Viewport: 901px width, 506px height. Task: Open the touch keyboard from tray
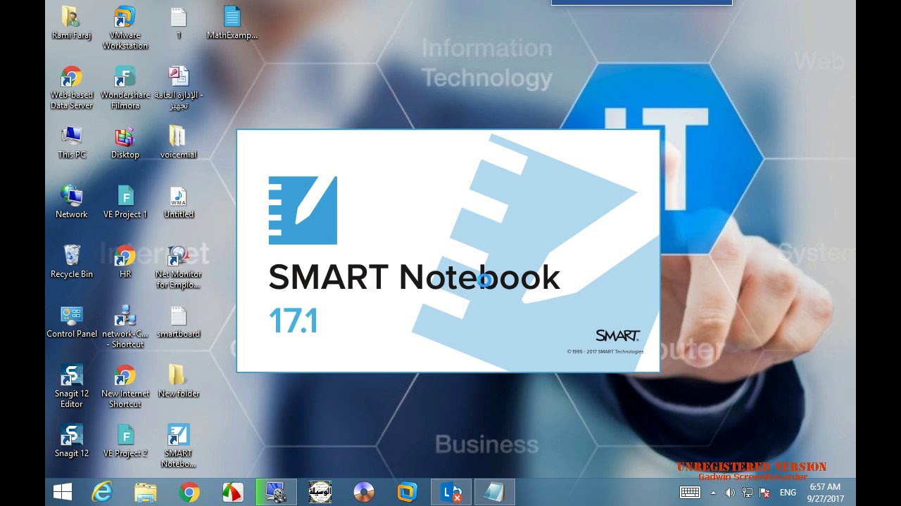[690, 493]
